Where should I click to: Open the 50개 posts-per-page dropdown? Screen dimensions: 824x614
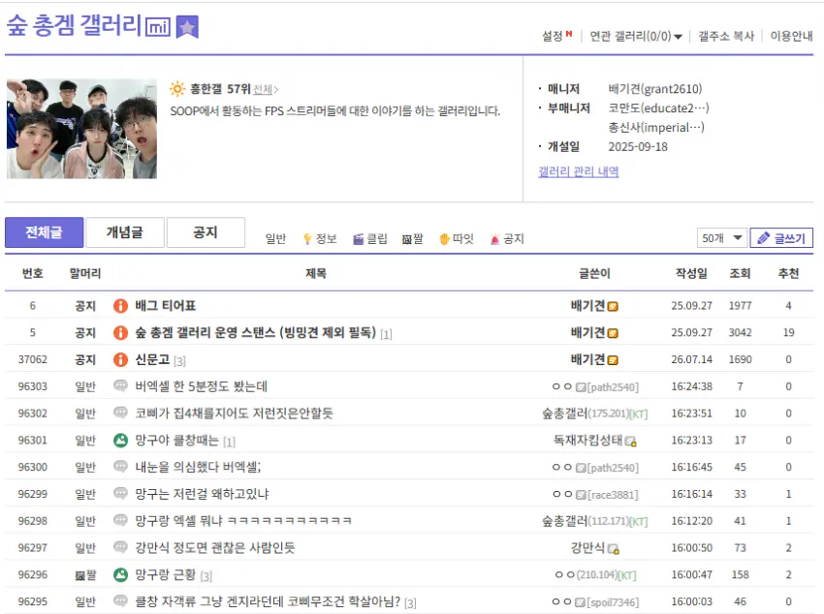pos(721,237)
